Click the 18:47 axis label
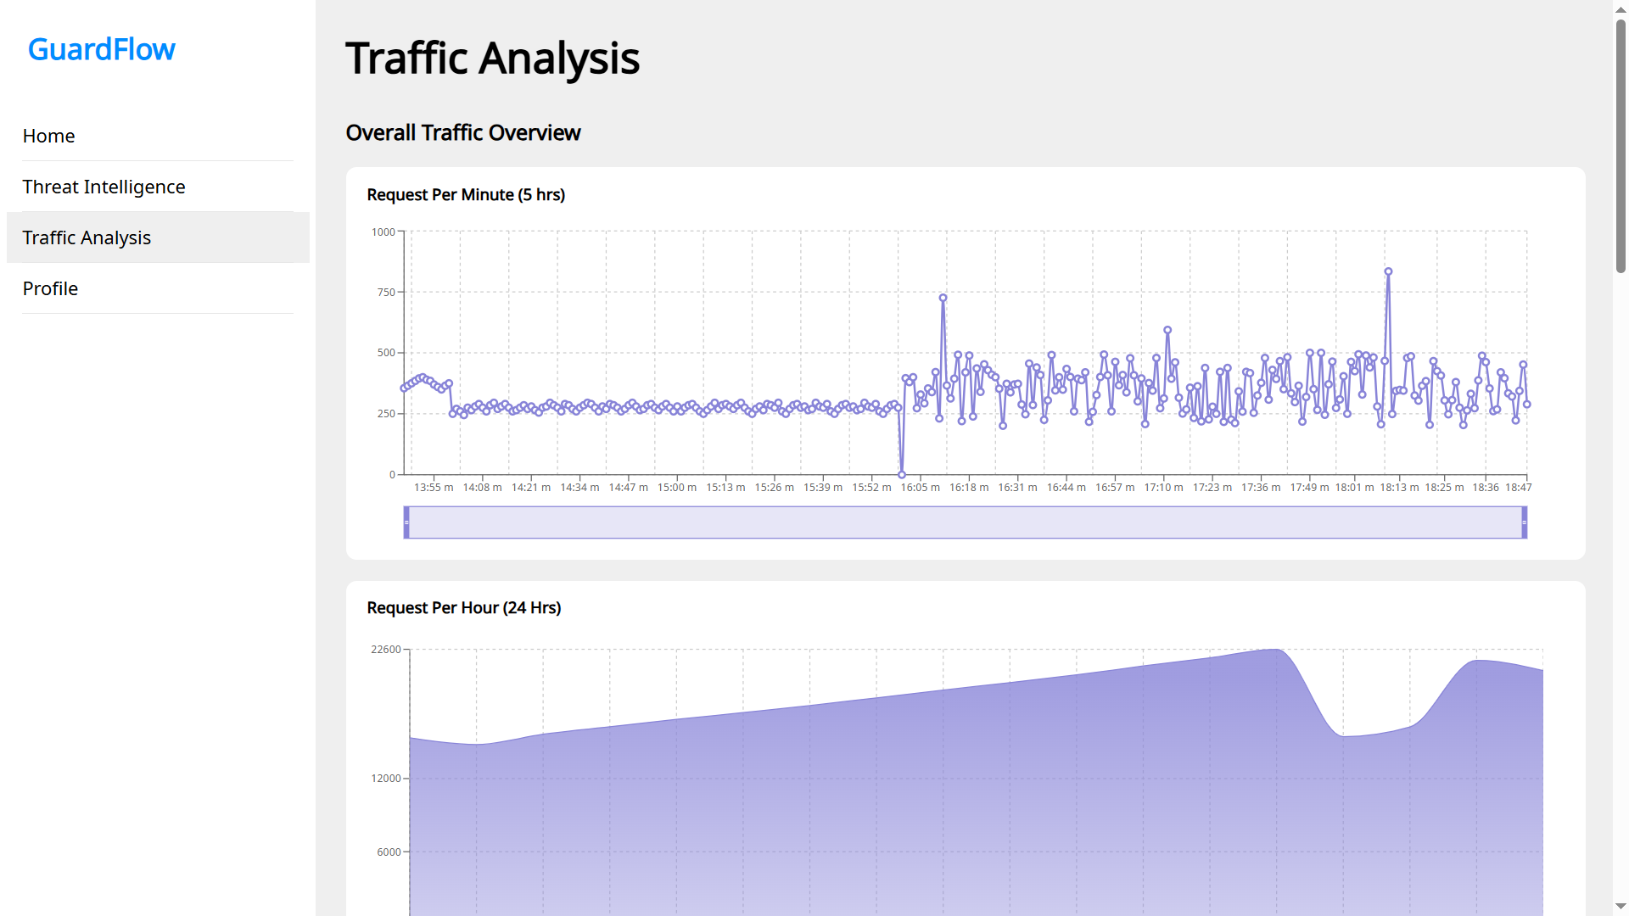 (x=1518, y=488)
